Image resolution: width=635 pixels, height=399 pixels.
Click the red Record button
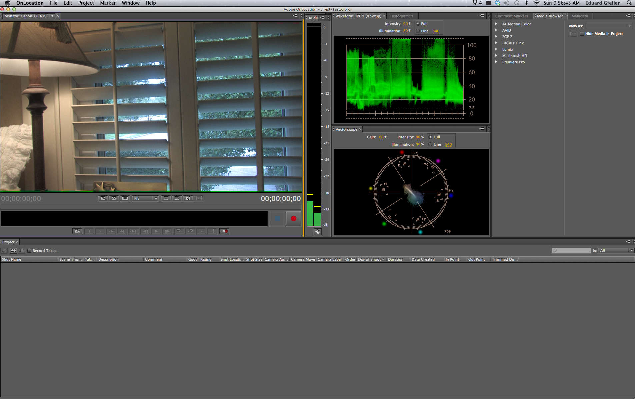point(293,219)
